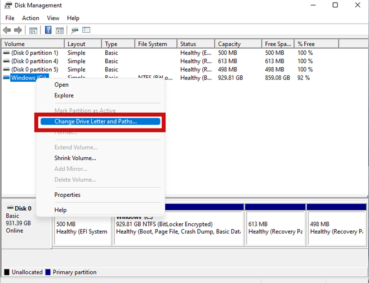Select Change Drive Letter and Paths

pyautogui.click(x=100, y=121)
